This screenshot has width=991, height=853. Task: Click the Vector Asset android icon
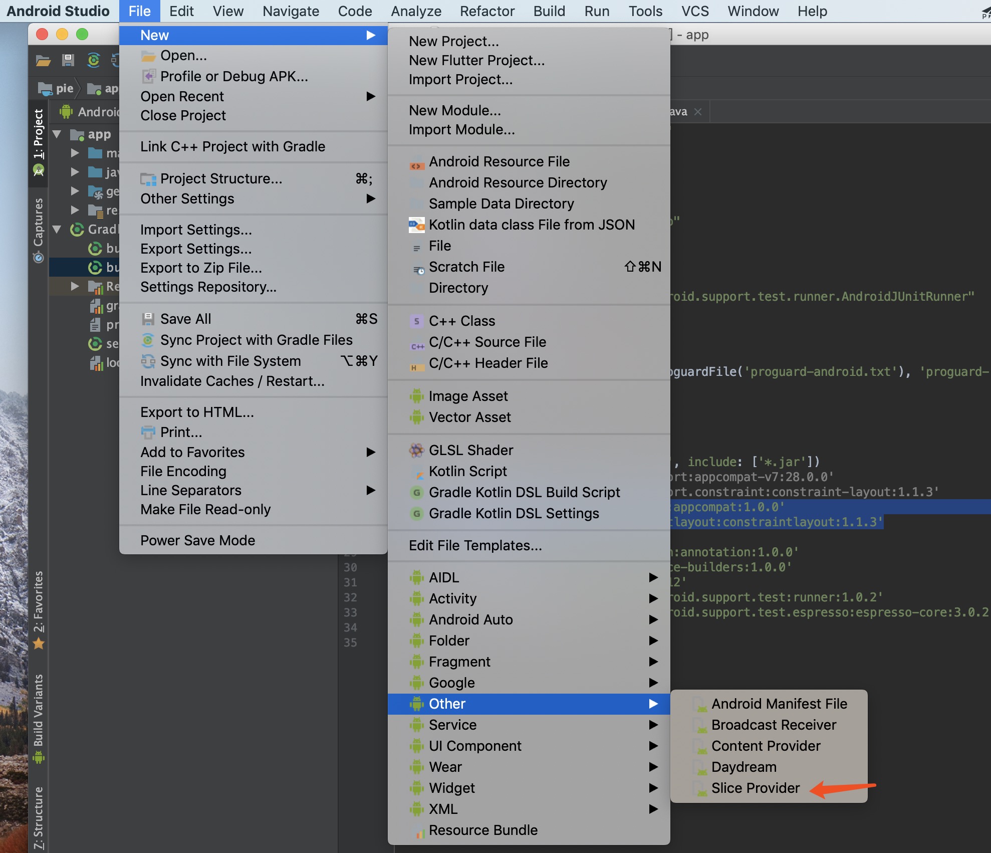coord(416,417)
